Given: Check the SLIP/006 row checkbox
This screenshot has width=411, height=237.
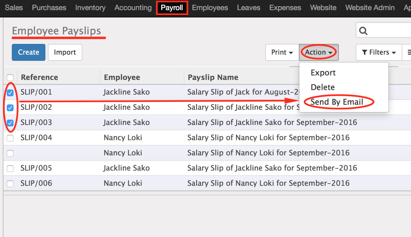Looking at the screenshot, I should click(10, 184).
